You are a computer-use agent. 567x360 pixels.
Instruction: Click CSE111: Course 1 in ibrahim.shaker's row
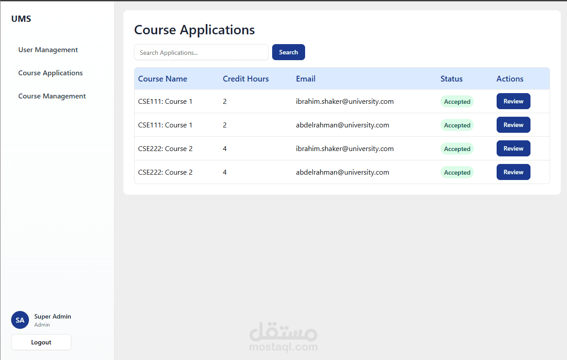pyautogui.click(x=165, y=101)
